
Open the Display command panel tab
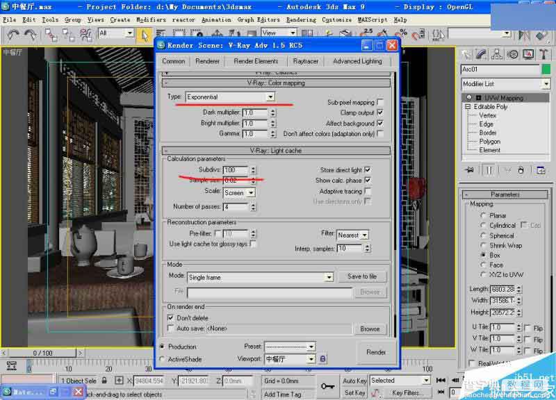tap(528, 54)
